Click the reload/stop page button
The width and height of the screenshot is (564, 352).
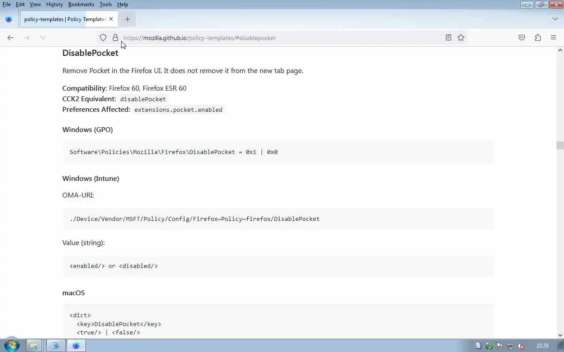(x=43, y=38)
